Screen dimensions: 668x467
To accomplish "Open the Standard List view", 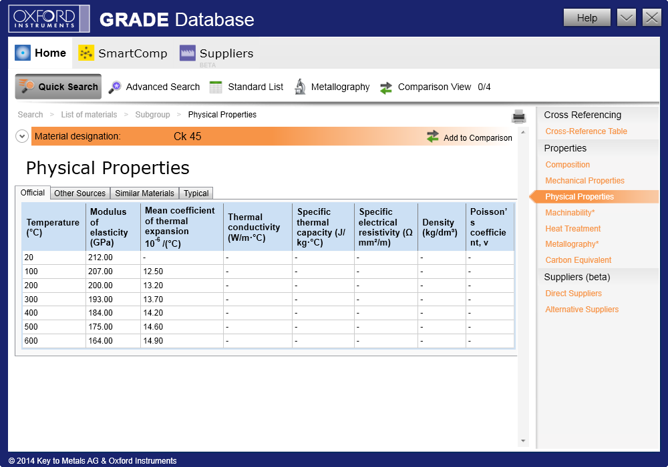I will [x=246, y=87].
